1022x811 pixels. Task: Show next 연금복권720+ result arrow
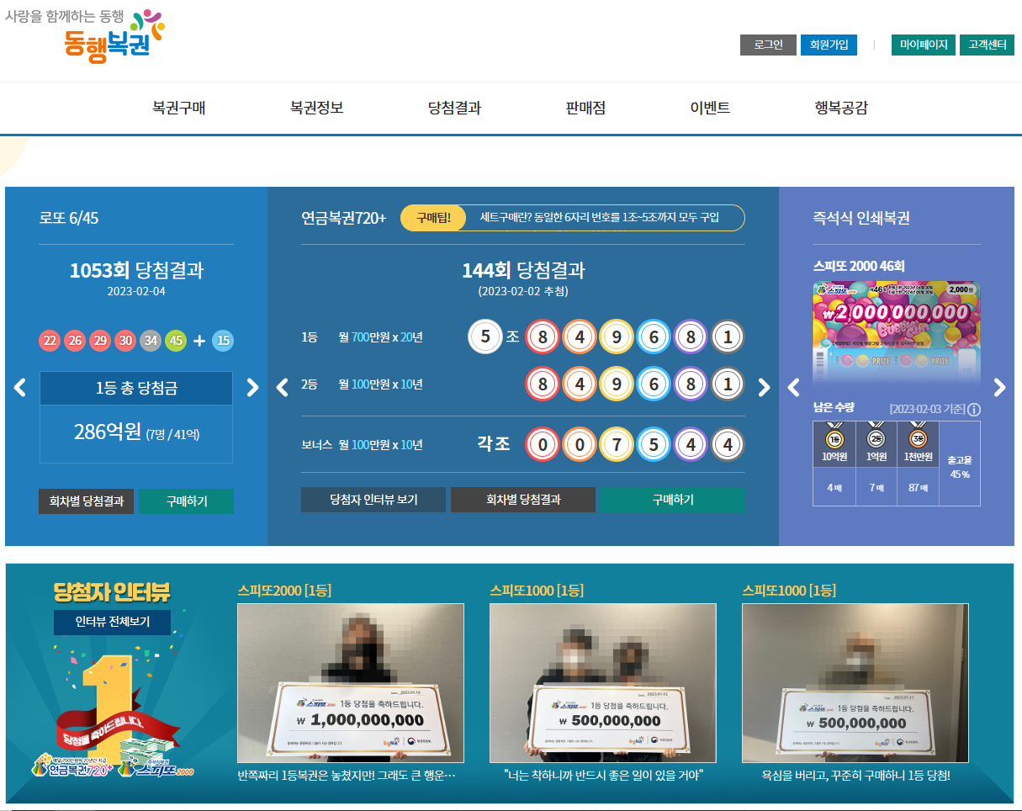764,387
